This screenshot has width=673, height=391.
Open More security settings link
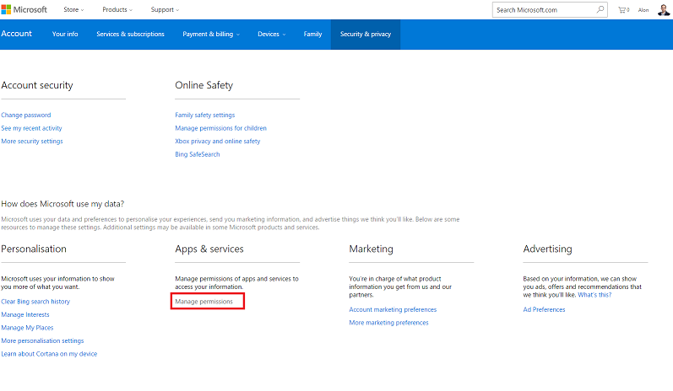(32, 142)
